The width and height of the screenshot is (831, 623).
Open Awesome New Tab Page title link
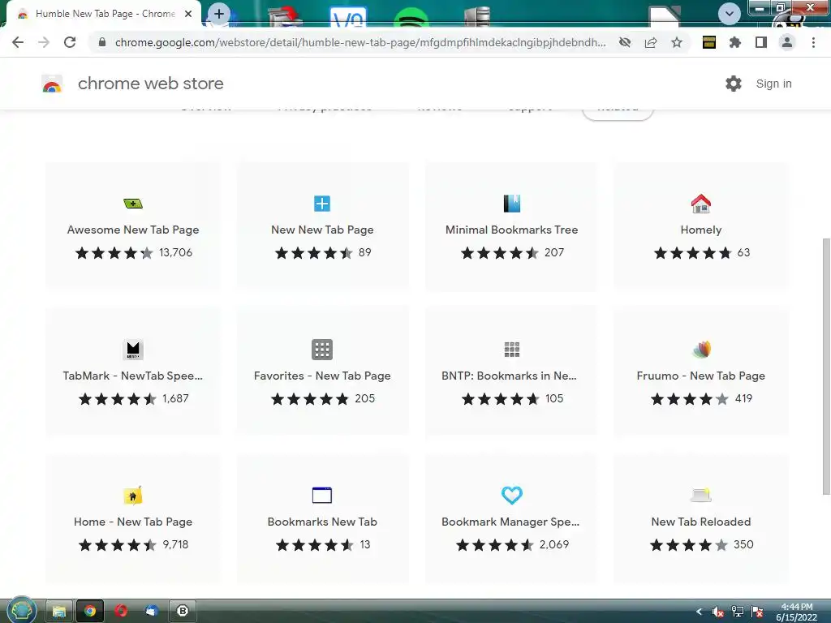[133, 230]
